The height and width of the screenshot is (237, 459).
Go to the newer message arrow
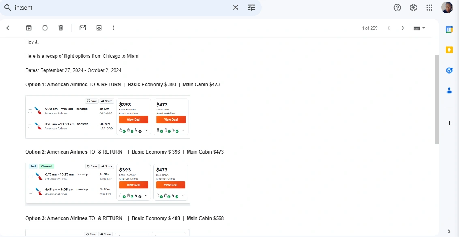(388, 28)
